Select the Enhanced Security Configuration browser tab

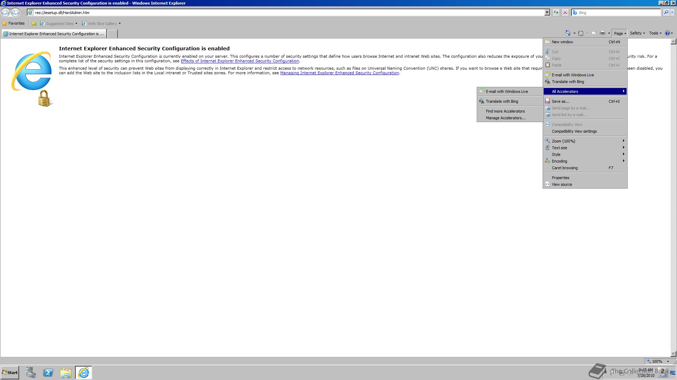[54, 34]
